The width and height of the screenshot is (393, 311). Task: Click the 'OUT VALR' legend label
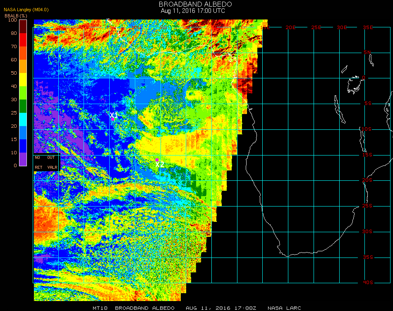click(52, 162)
